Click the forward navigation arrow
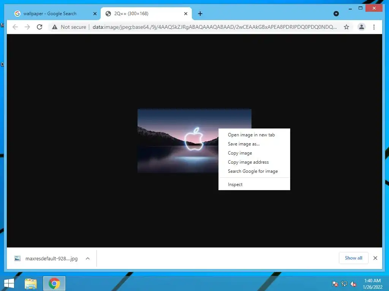Screen dimensions: 389x291 pyautogui.click(x=27, y=27)
